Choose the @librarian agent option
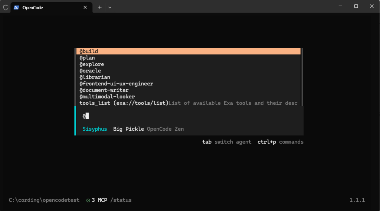 [95, 77]
